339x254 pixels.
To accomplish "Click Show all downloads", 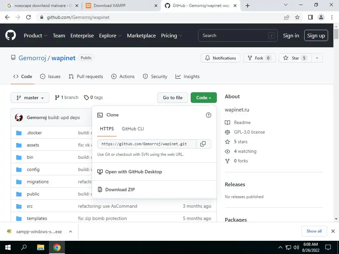I will [x=314, y=231].
